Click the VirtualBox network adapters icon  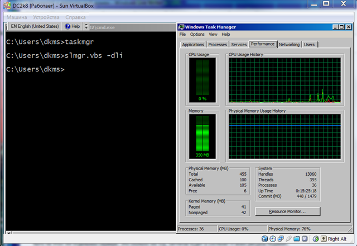coord(281,239)
